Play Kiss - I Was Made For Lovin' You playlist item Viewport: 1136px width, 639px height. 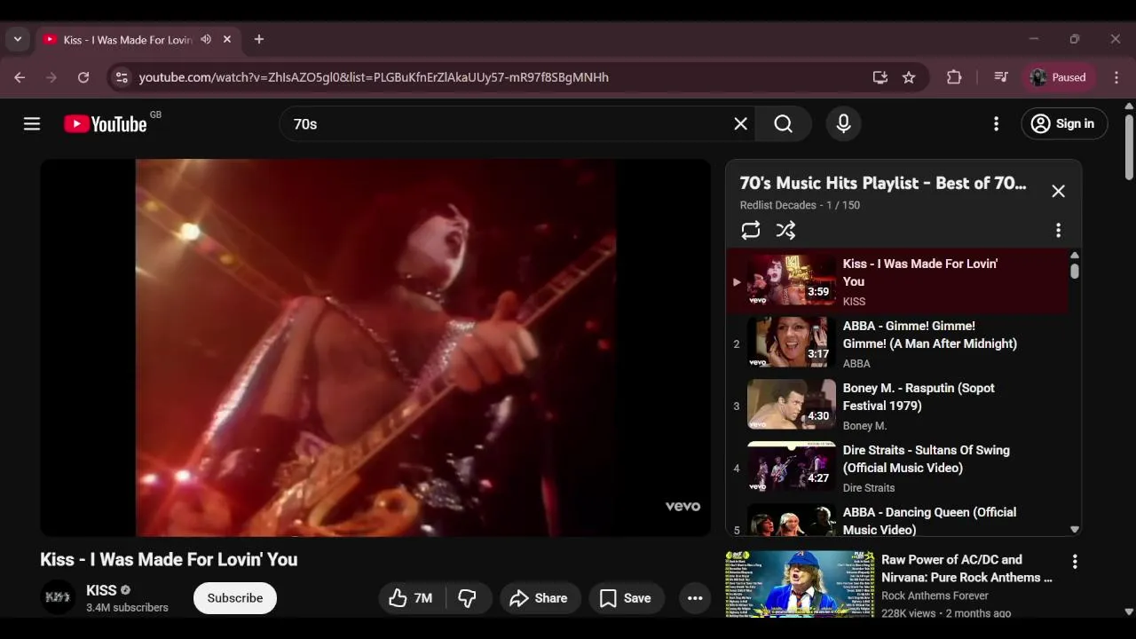tap(897, 281)
